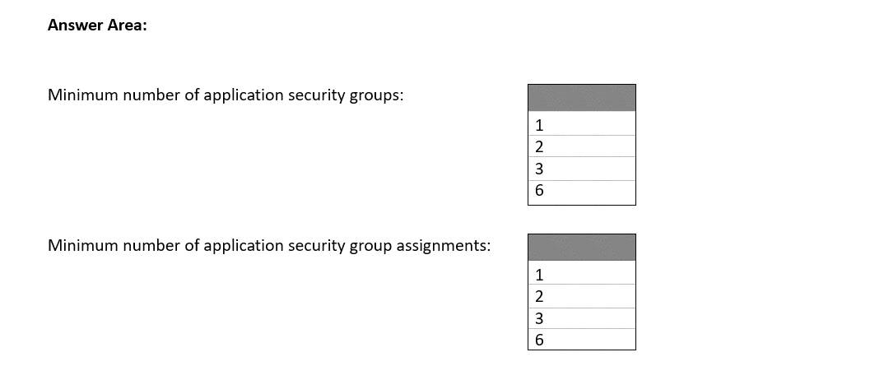Click the Answer Area heading
Image resolution: width=884 pixels, height=366 pixels.
point(97,25)
